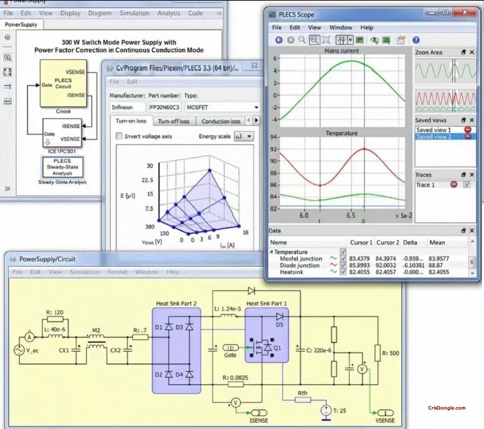Collapse the Temperature tree row in Data
Screen dimensions: 484x429
click(271, 251)
